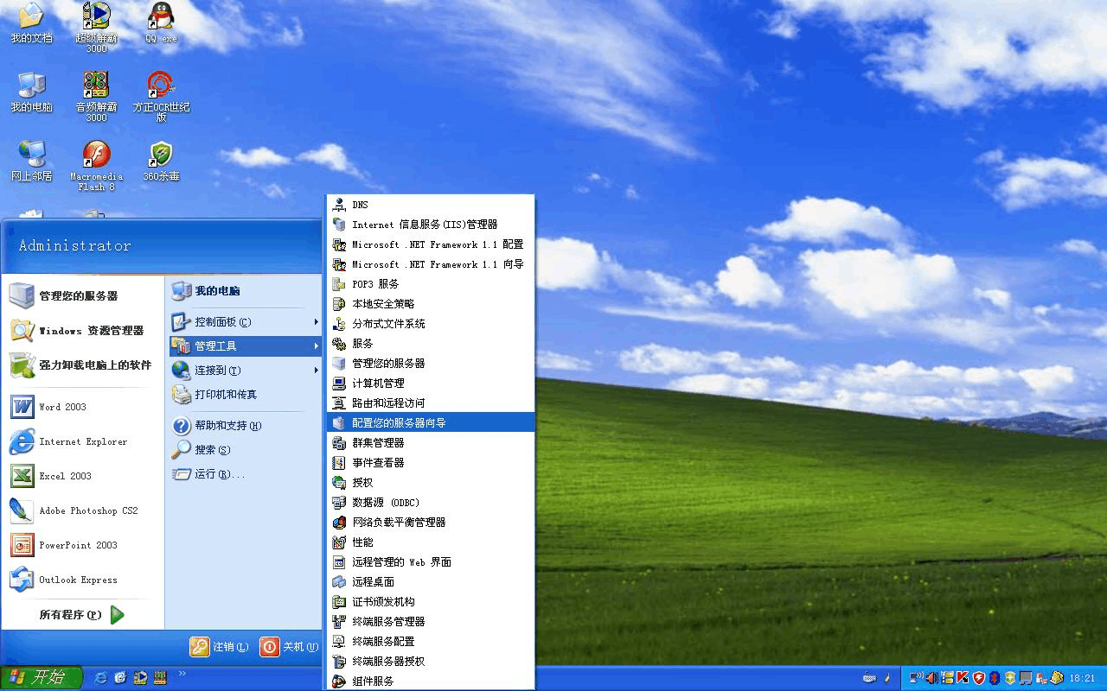Select 事件查看器 from the menu
Viewport: 1107px width, 691px height.
[x=378, y=463]
